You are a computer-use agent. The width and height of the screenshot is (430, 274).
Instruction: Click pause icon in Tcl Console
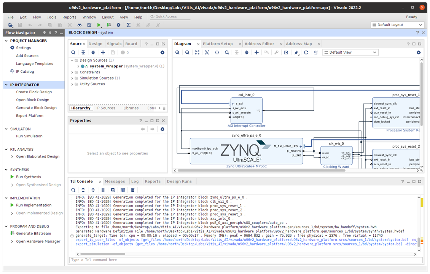pyautogui.click(x=103, y=190)
